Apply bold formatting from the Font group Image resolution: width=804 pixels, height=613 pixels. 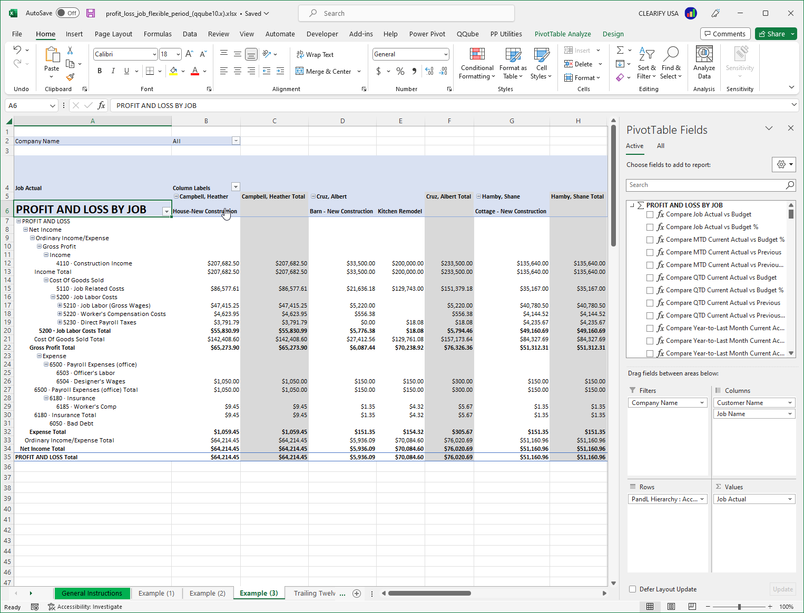100,71
